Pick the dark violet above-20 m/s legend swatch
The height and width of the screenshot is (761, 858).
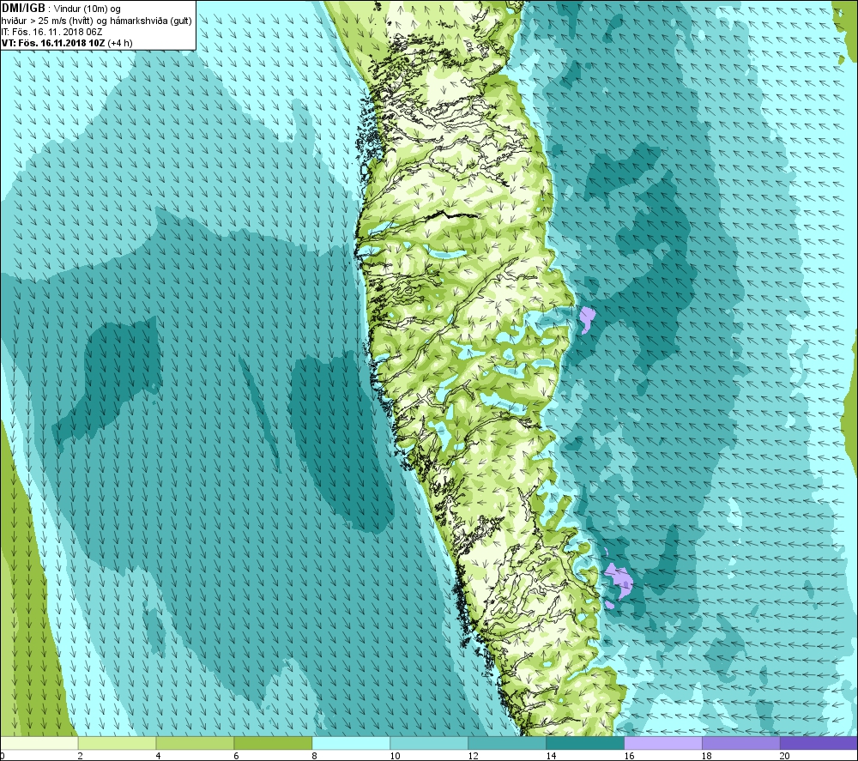(819, 743)
